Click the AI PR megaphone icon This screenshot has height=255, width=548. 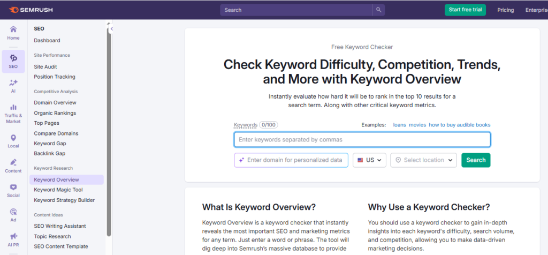[x=13, y=236]
